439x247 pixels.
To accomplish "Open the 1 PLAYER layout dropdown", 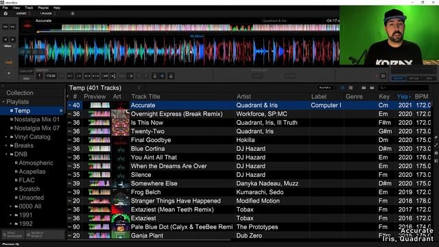I will point(48,14).
